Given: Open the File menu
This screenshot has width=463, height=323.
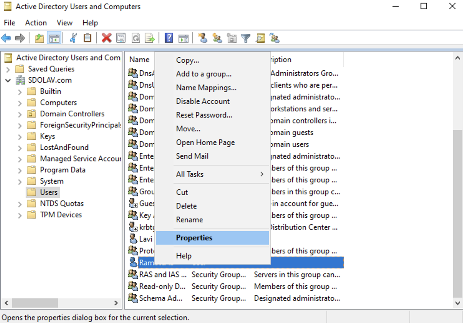Looking at the screenshot, I should [x=9, y=23].
